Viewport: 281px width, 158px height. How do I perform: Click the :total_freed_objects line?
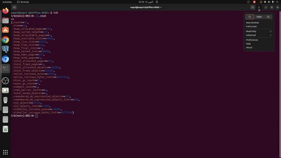(x=33, y=71)
